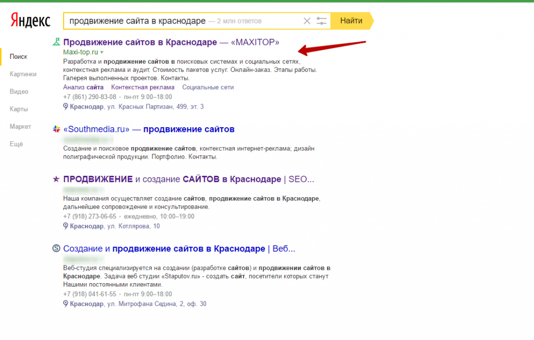Open the Анализ сайта sitelink

[83, 87]
